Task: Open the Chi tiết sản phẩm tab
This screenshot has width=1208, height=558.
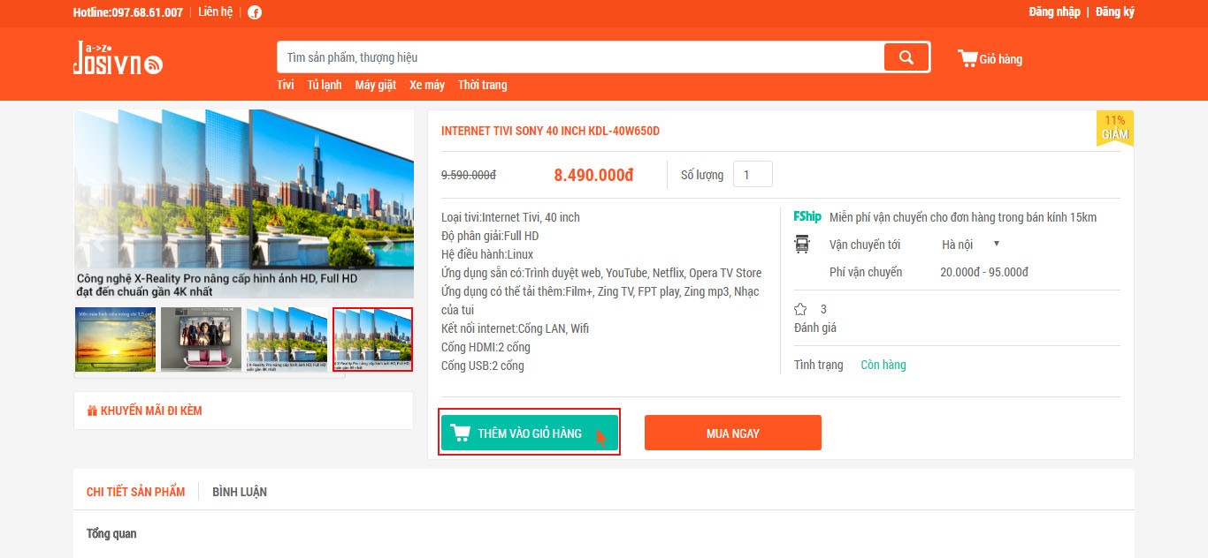Action: point(136,492)
